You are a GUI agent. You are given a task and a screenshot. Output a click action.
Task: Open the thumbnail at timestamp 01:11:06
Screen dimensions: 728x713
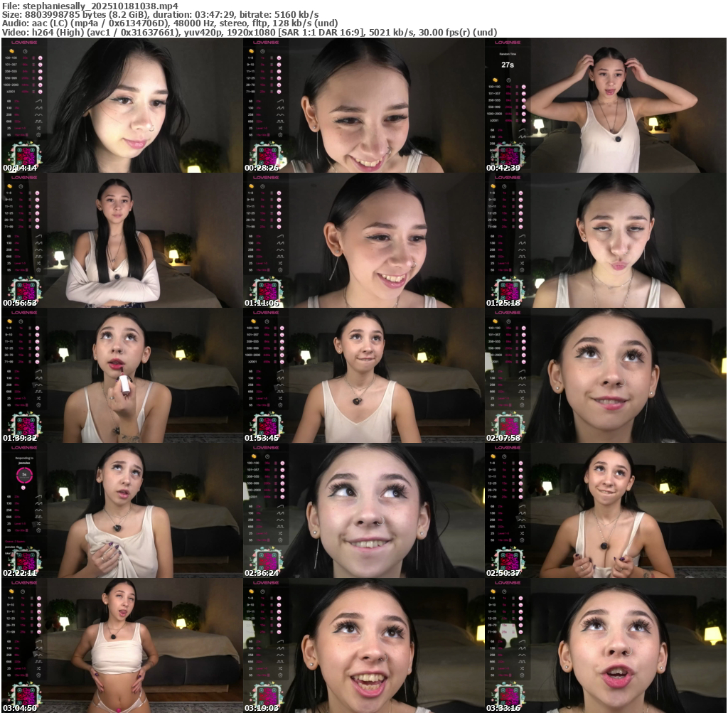coord(363,240)
